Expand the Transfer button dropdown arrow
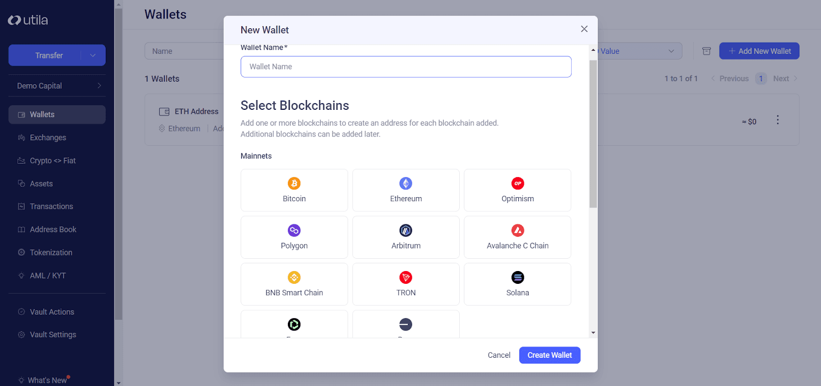Viewport: 821px width, 386px height. [92, 55]
